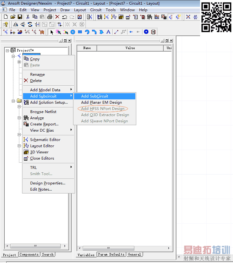Screen dimensions: 233x263
Task: Choose Close Editors in context menu
Action: (x=49, y=158)
